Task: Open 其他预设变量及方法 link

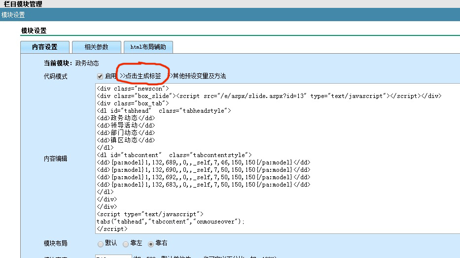Action: 199,76
